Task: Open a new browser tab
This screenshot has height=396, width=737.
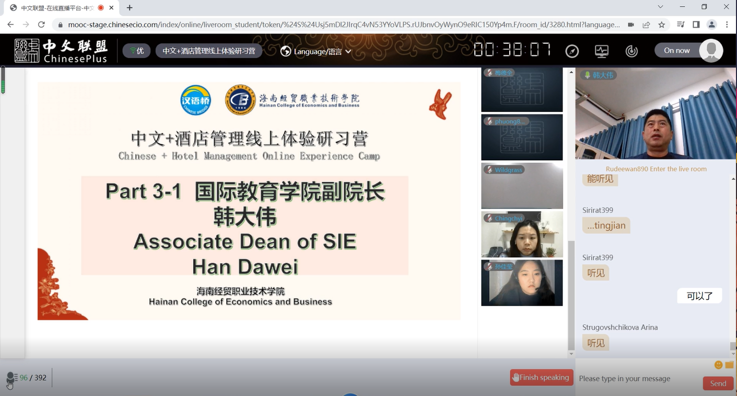Action: tap(130, 8)
